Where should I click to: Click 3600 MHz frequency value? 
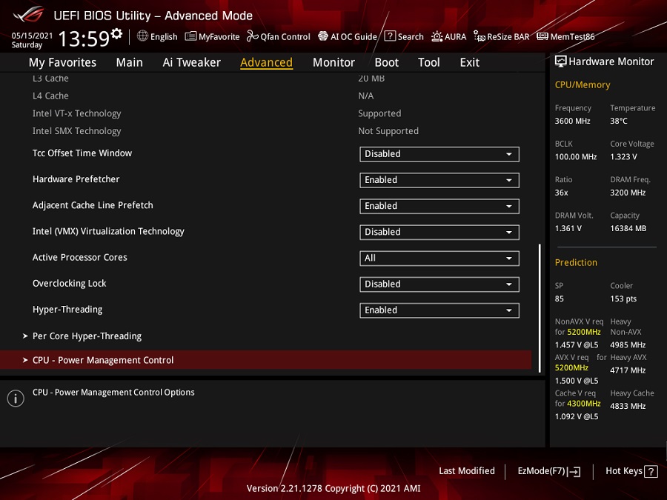pyautogui.click(x=573, y=121)
